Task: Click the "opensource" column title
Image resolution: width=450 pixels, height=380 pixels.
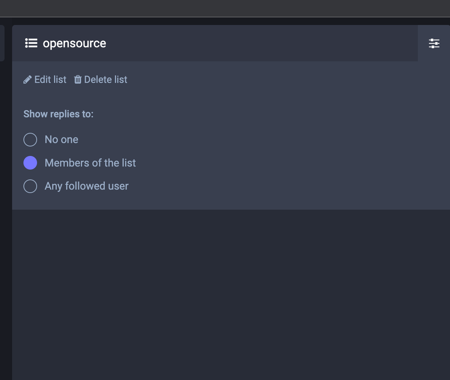Action: pyautogui.click(x=74, y=43)
